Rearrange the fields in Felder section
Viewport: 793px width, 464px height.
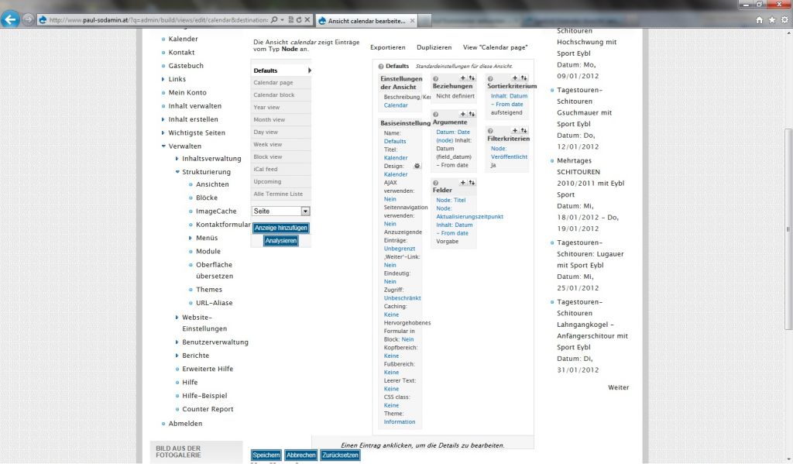[x=472, y=183]
